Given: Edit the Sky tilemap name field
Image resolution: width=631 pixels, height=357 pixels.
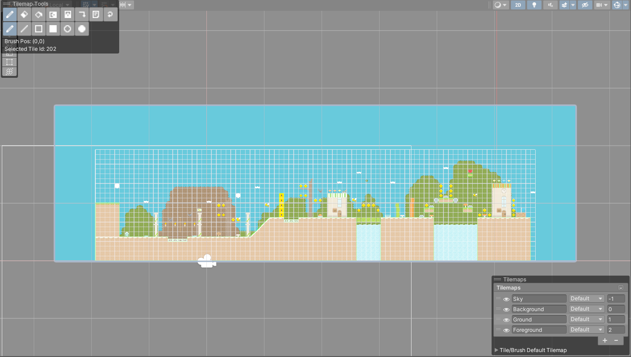Looking at the screenshot, I should click(539, 299).
